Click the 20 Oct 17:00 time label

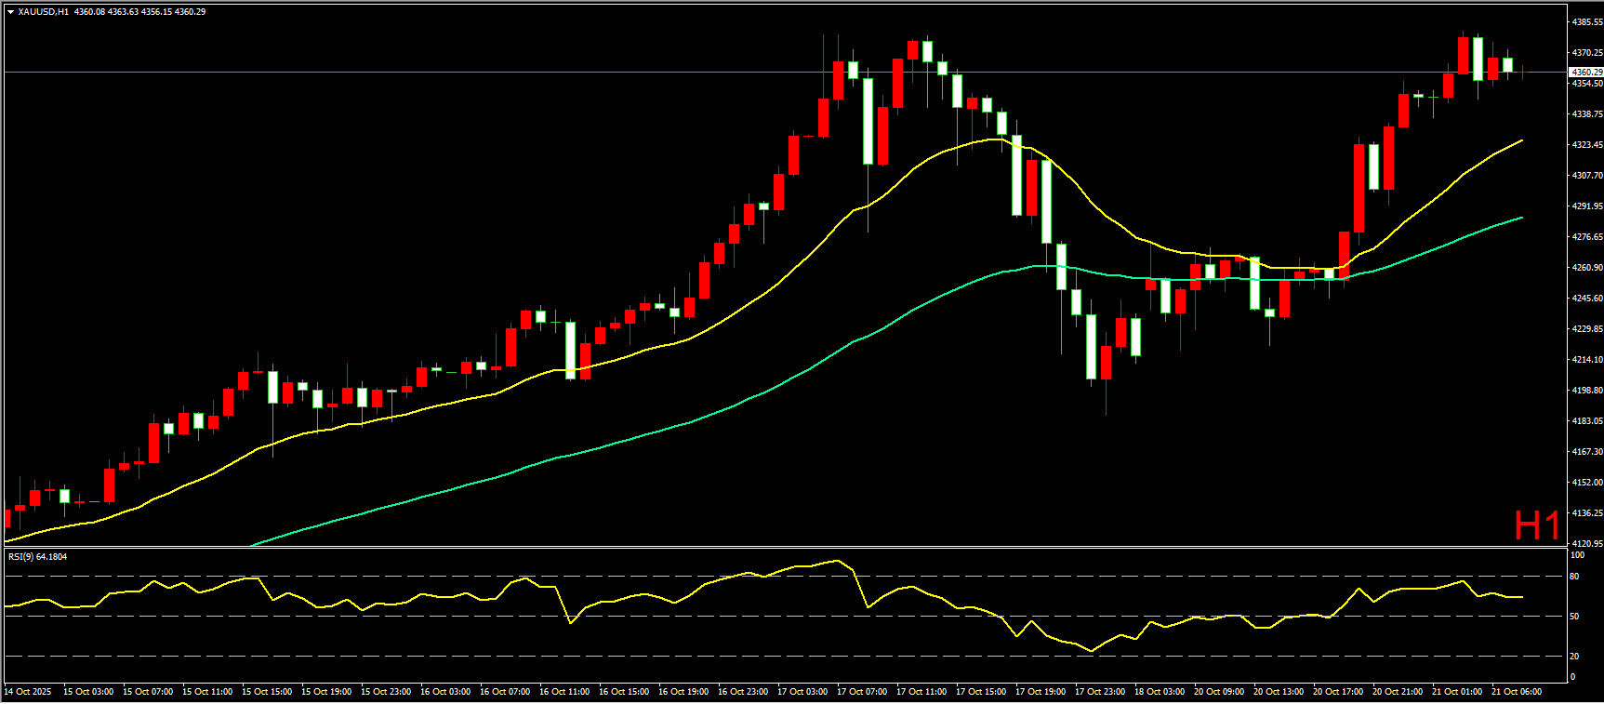1338,692
